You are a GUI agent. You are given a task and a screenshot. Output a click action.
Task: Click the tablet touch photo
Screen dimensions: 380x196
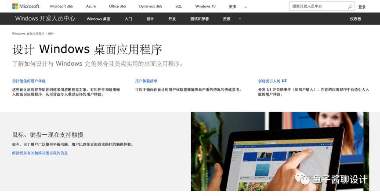pos(280,151)
